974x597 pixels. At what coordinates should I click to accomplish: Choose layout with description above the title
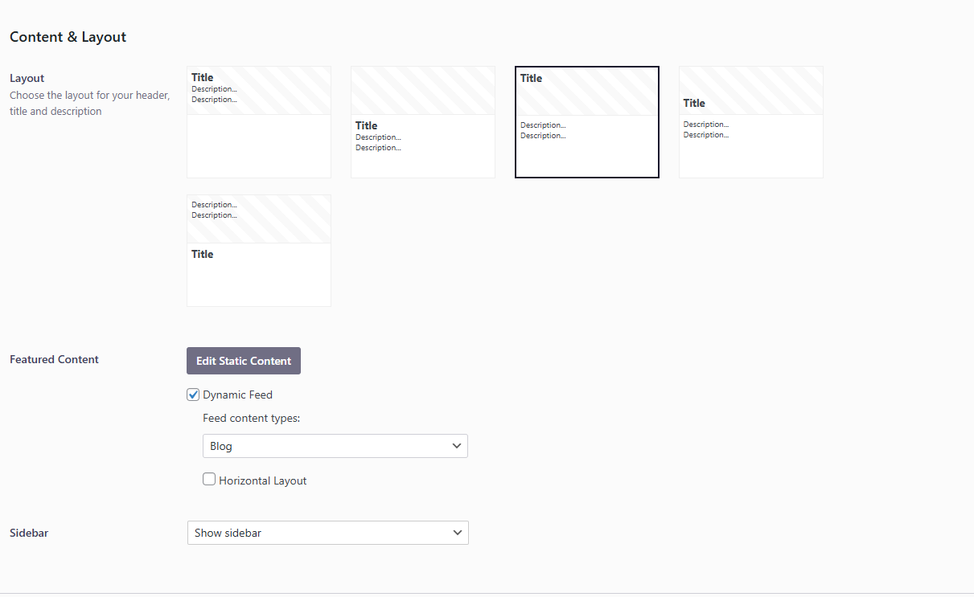(x=259, y=251)
